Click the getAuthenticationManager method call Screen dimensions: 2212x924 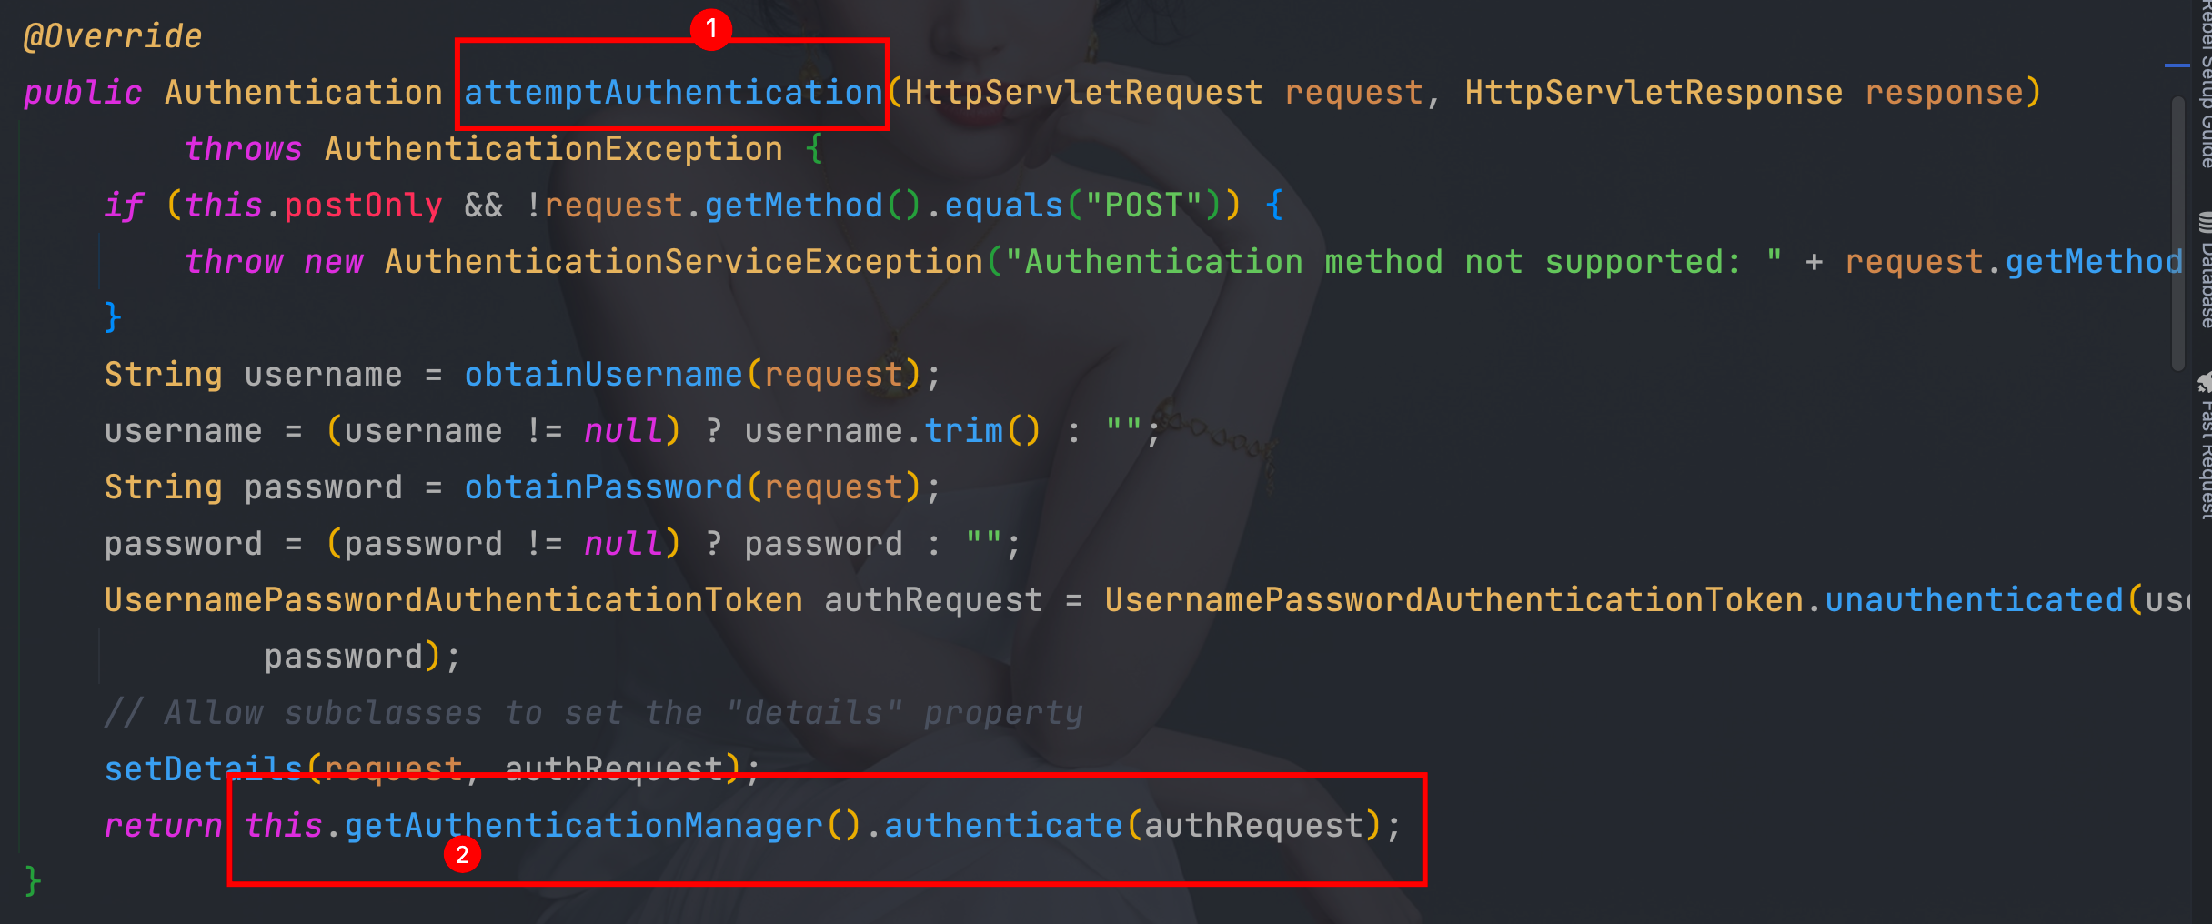[583, 826]
